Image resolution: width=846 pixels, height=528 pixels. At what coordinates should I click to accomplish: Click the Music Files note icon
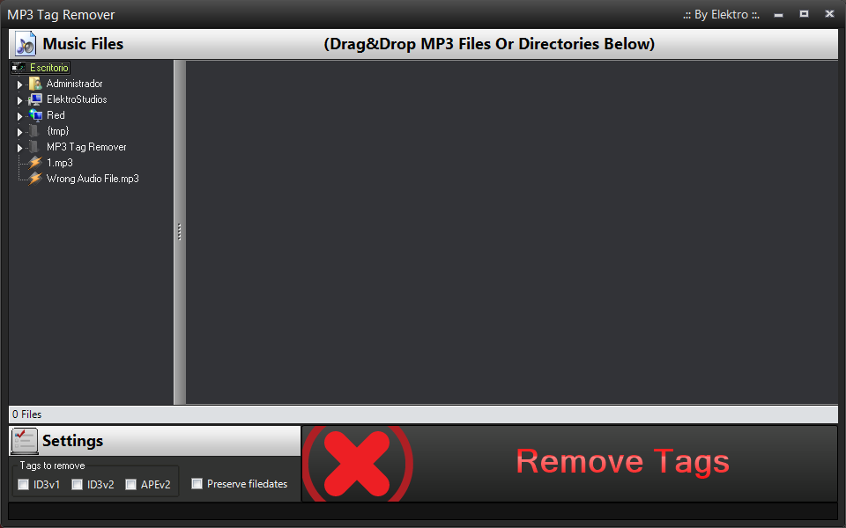point(25,44)
